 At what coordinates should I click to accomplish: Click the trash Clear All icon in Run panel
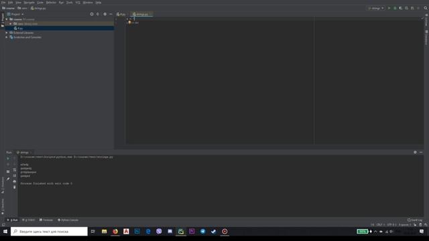[x=15, y=187]
